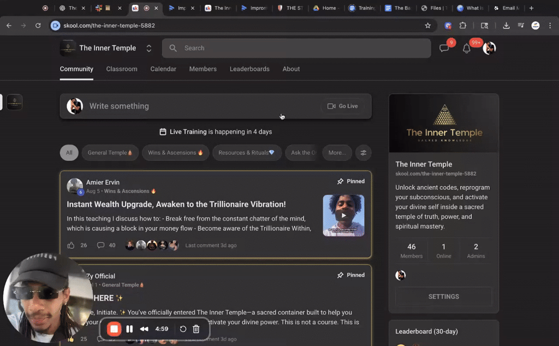Open Skool chat messages icon

pyautogui.click(x=444, y=48)
